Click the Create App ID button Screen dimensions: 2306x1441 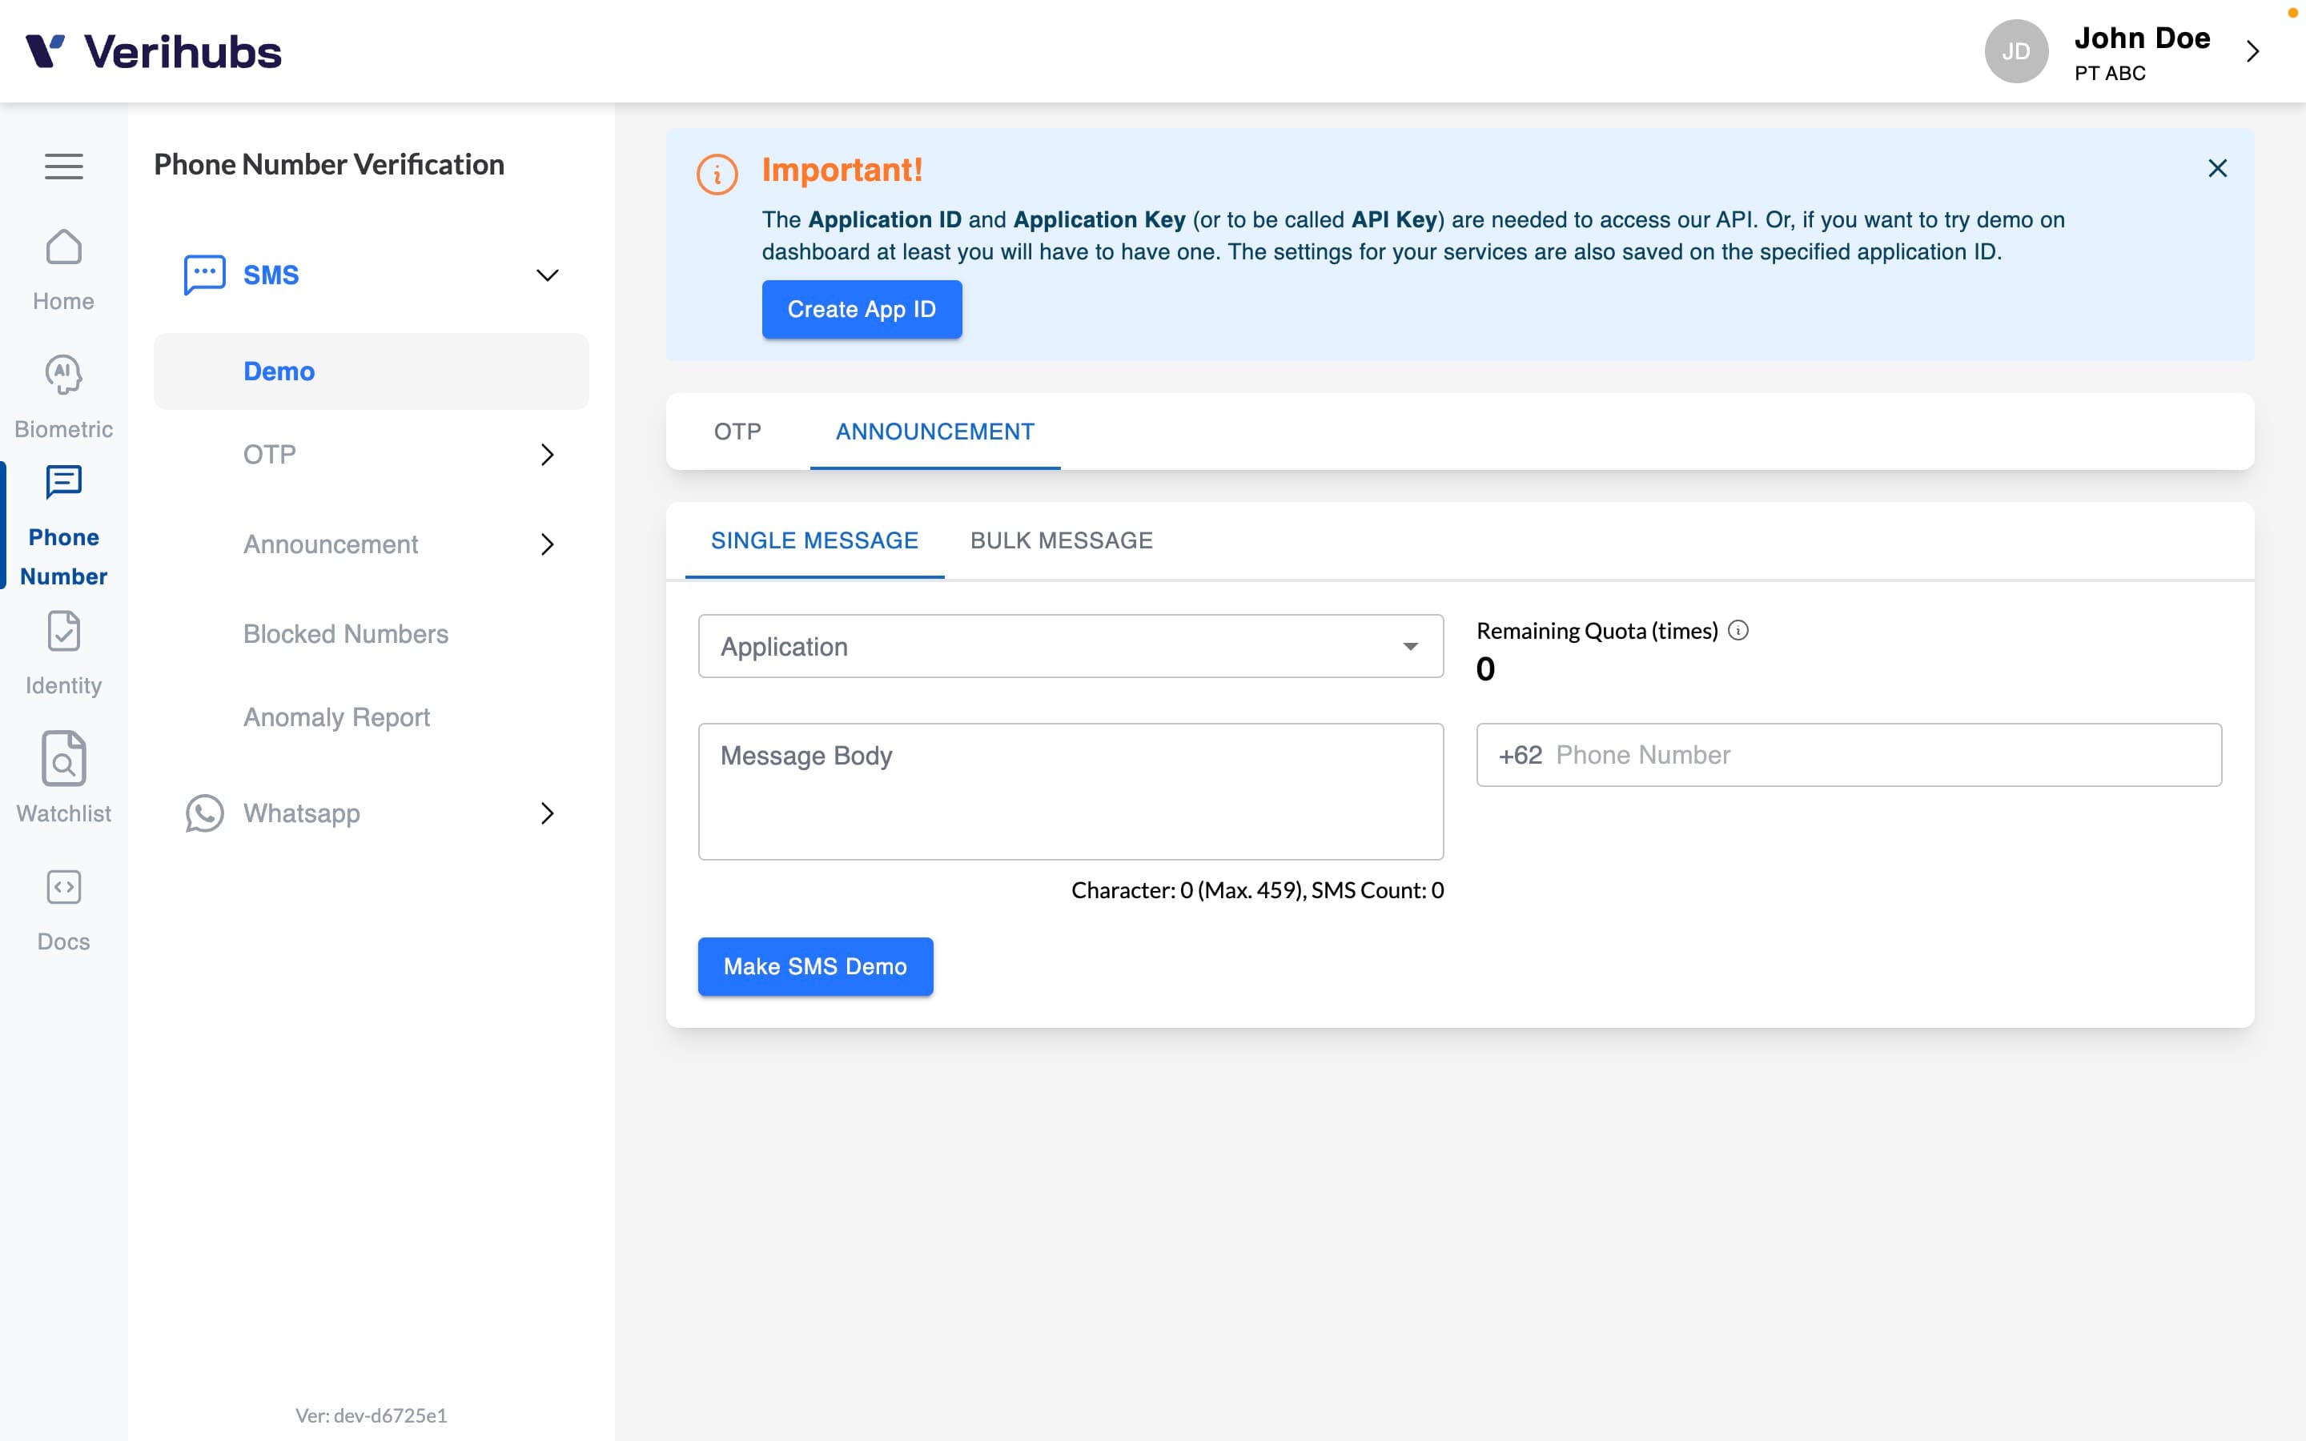[862, 309]
